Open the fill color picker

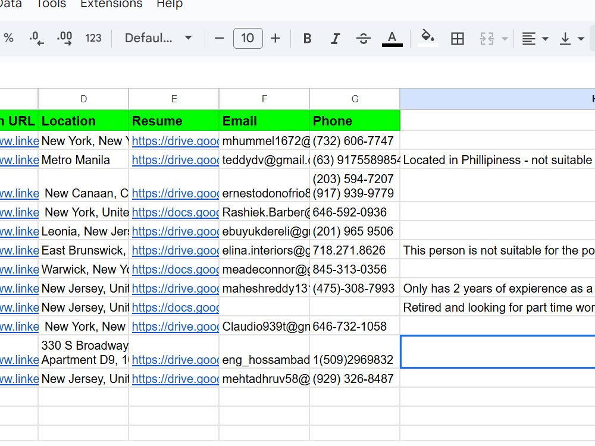428,38
